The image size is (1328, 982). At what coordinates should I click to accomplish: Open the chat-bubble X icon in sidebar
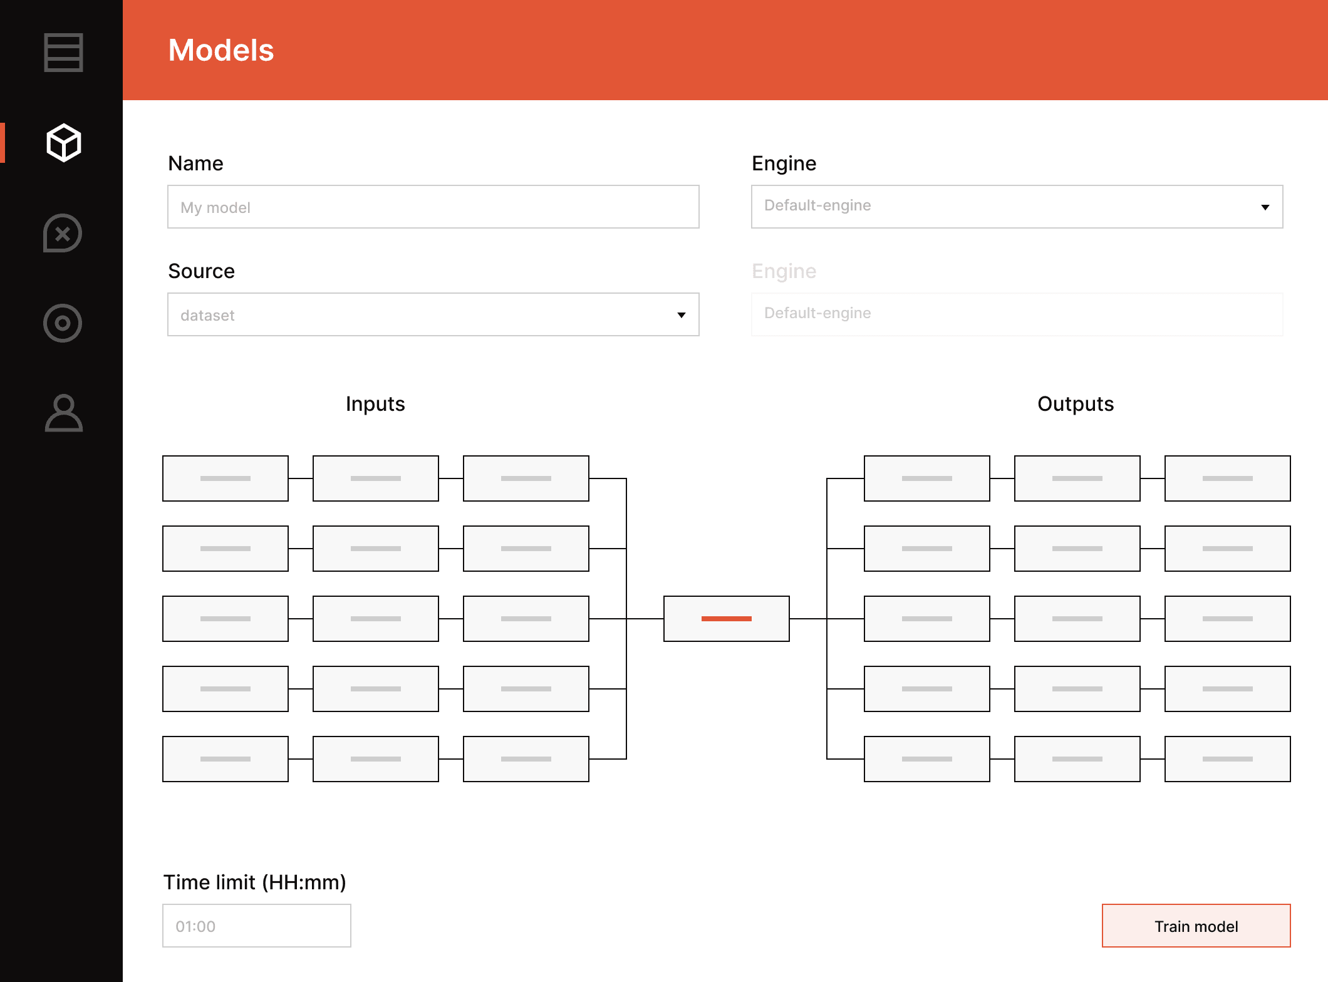point(63,234)
